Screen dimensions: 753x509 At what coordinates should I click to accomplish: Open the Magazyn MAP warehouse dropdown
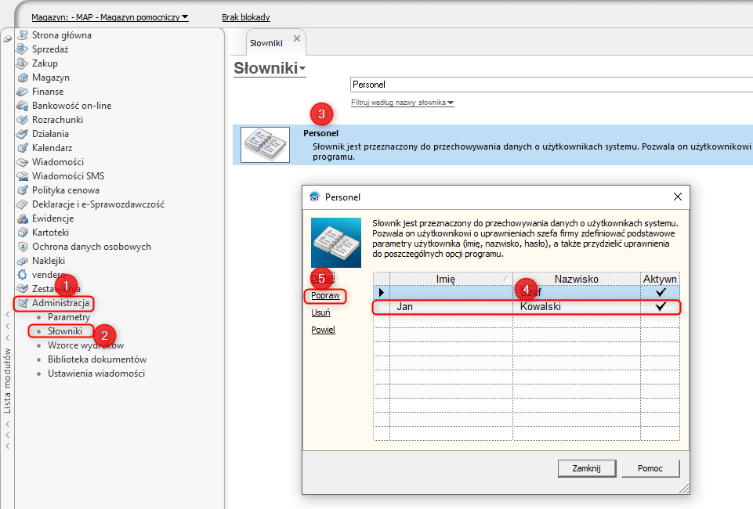110,17
